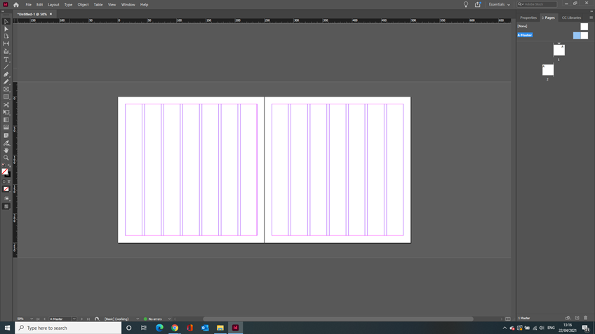This screenshot has height=334, width=595.
Task: Click the Fill and Stroke color box
Action: coord(6,173)
